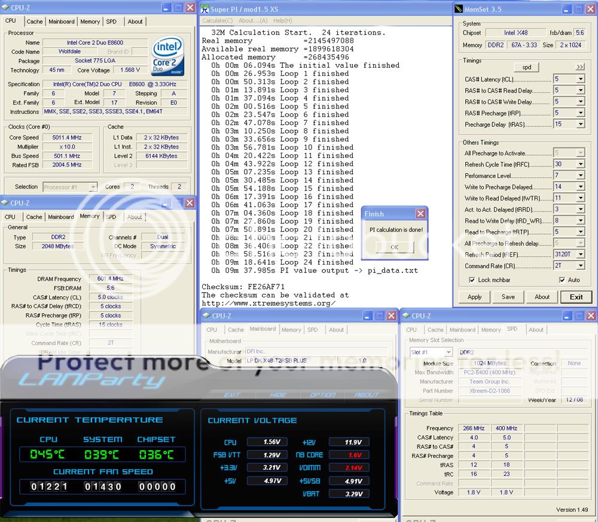Open the Write to Precharge Delayed dropdown
Image resolution: width=598 pixels, height=522 pixels.
click(581, 187)
